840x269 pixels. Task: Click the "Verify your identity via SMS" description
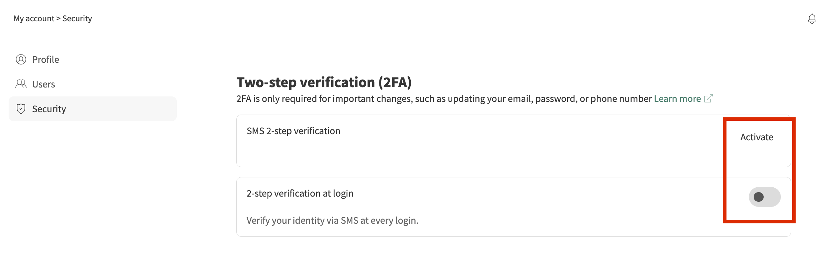tap(332, 220)
